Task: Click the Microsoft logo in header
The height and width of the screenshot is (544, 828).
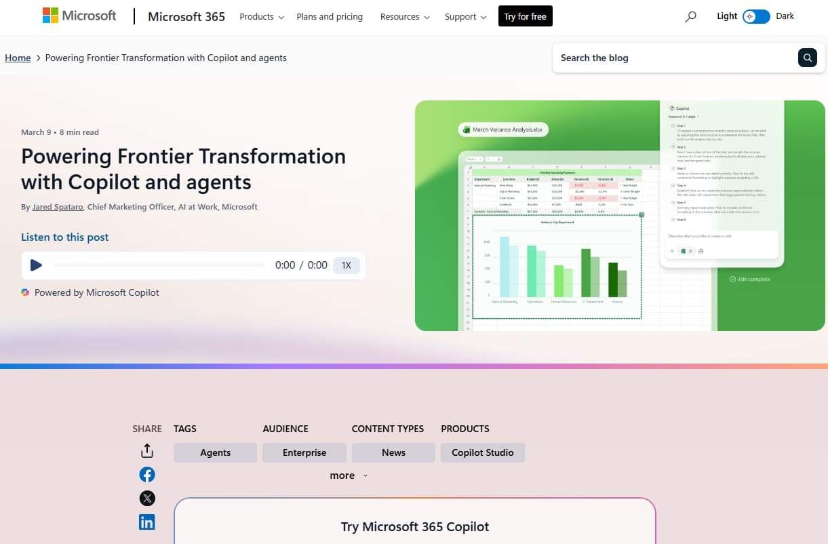Action: tap(79, 16)
